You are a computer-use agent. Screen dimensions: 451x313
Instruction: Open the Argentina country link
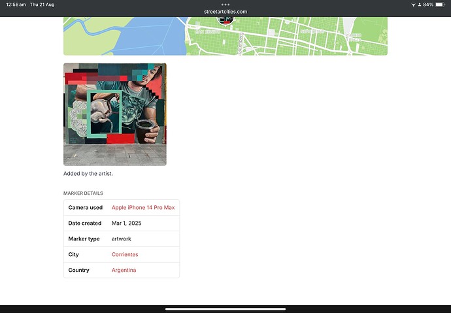click(124, 271)
